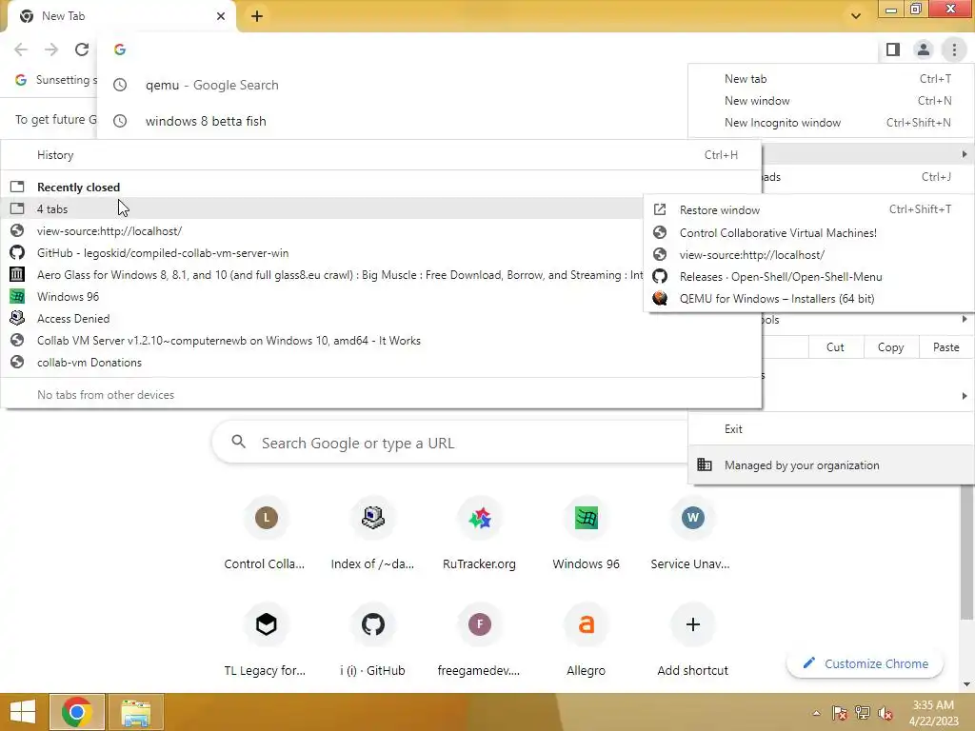Open the profile avatar icon
Viewport: 975px width, 731px height.
pyautogui.click(x=924, y=49)
